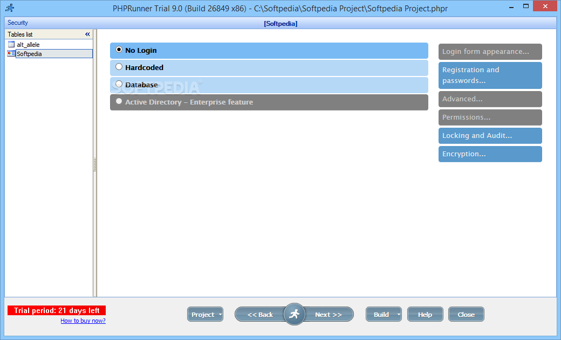The image size is (561, 340).
Task: Go back with the << Back button
Action: [x=260, y=315]
